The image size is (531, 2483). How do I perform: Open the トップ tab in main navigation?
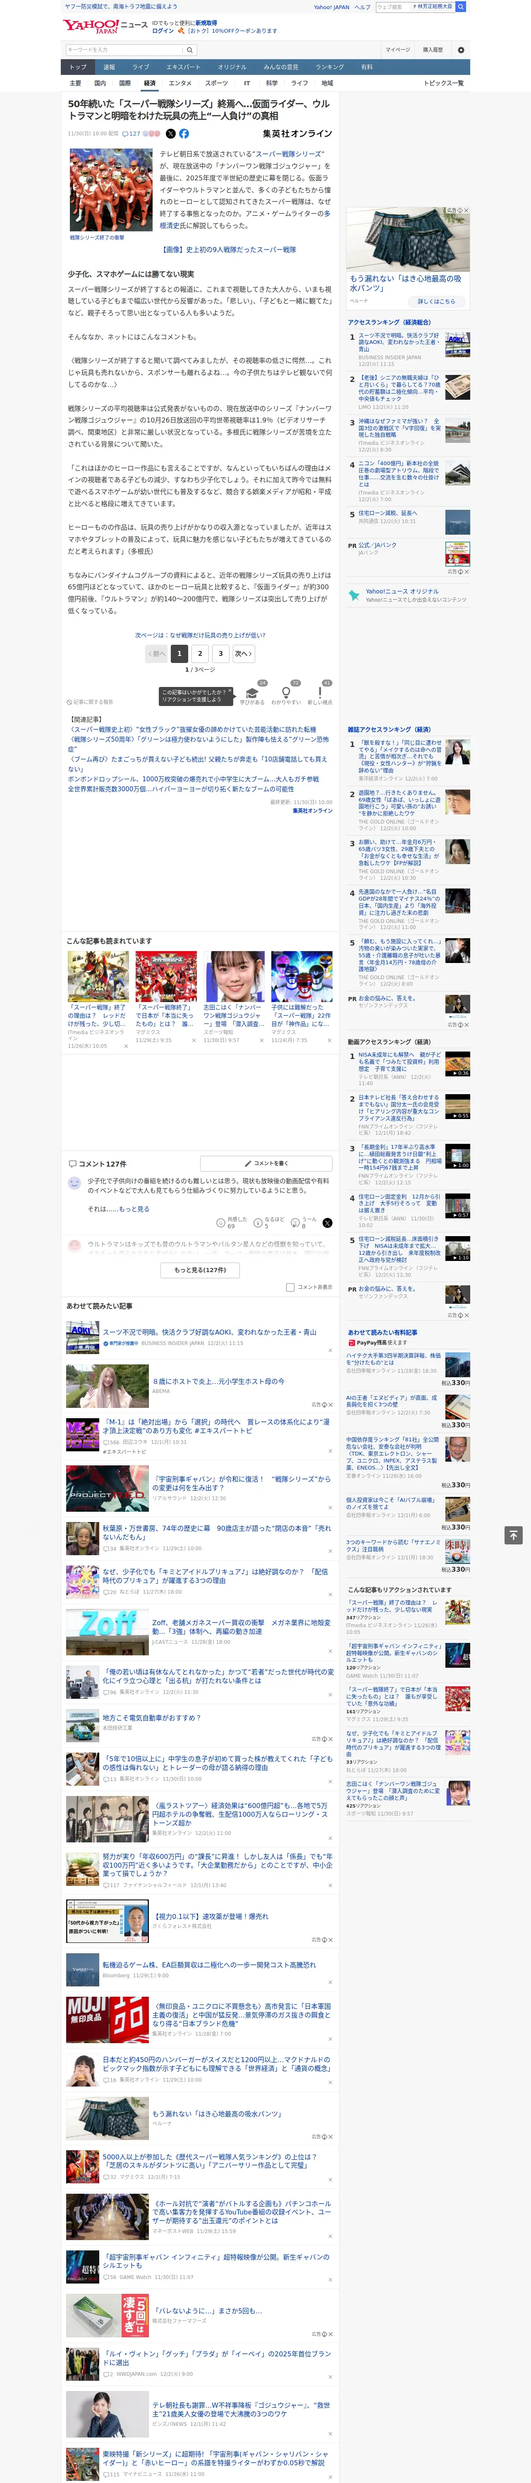coord(78,67)
